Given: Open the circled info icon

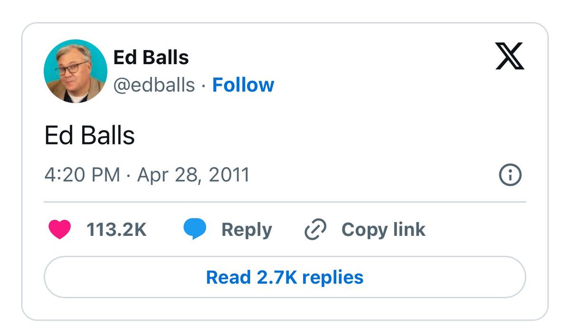Looking at the screenshot, I should coord(510,175).
